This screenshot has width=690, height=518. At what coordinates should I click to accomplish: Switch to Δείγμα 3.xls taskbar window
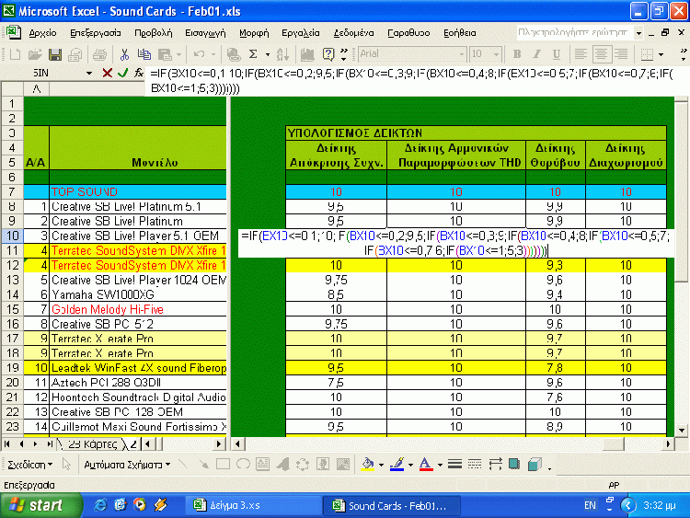coord(254,506)
